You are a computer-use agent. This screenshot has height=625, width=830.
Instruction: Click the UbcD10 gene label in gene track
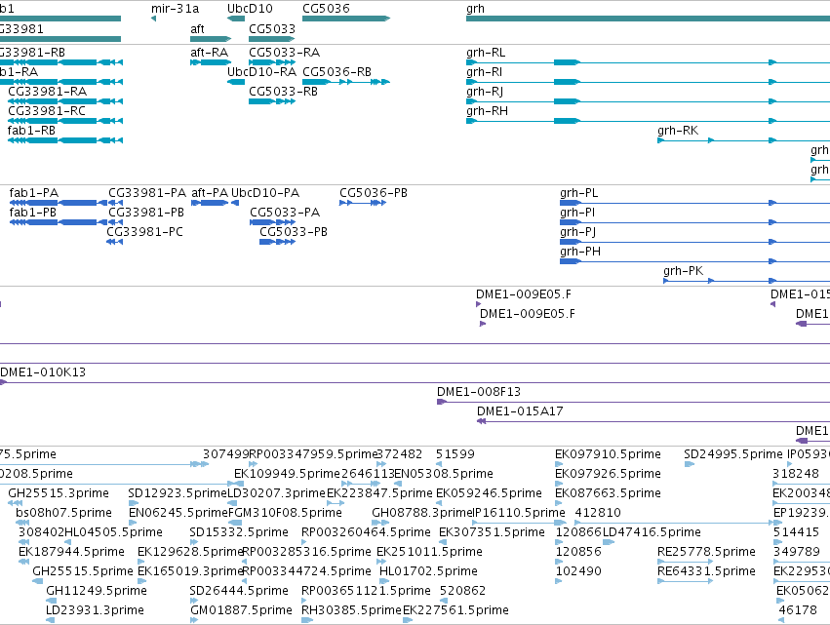click(x=250, y=9)
